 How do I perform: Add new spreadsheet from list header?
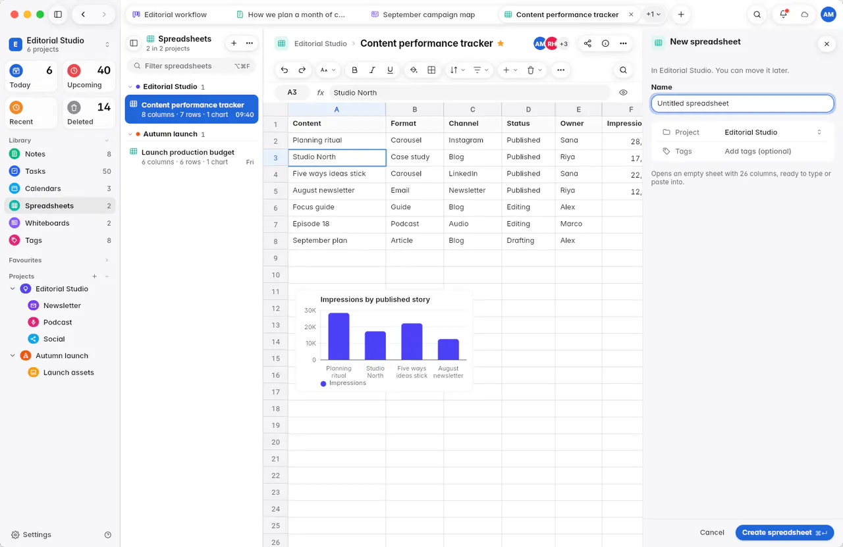coord(233,43)
